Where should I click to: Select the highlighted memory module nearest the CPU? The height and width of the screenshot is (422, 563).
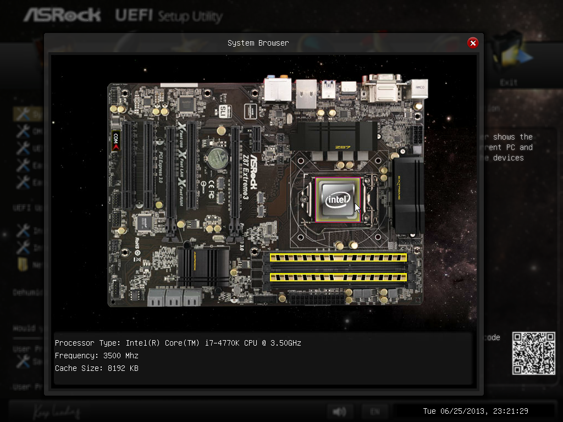(338, 257)
